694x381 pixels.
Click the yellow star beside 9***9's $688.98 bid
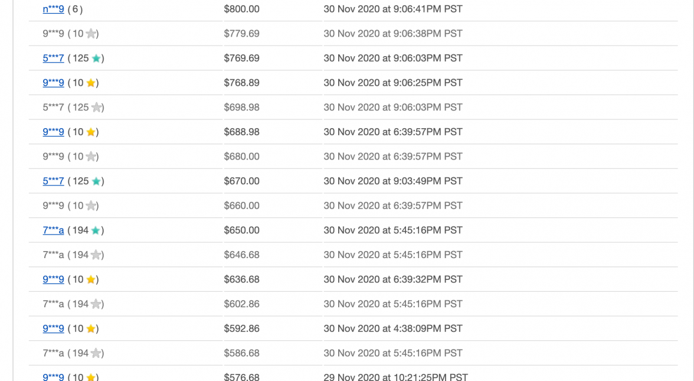pyautogui.click(x=90, y=132)
